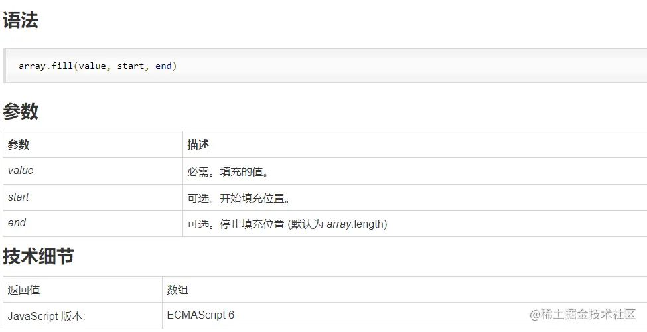
Task: Click the 技术细节 heading
Action: click(38, 256)
